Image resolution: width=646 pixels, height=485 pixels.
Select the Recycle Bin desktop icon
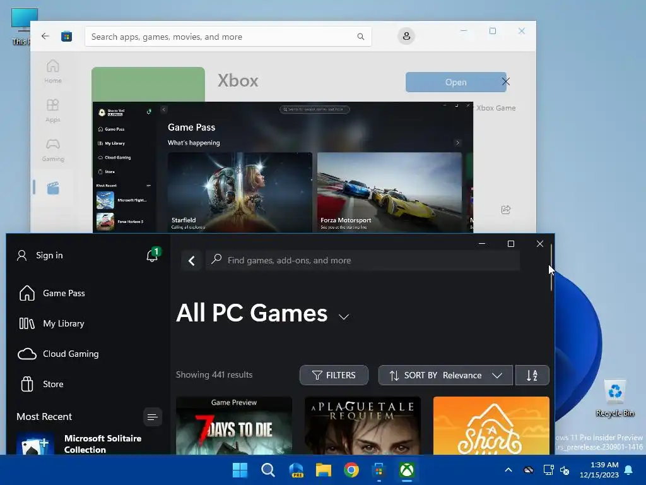click(x=614, y=398)
